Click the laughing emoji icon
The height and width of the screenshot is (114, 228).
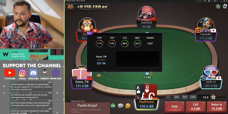click(x=128, y=106)
